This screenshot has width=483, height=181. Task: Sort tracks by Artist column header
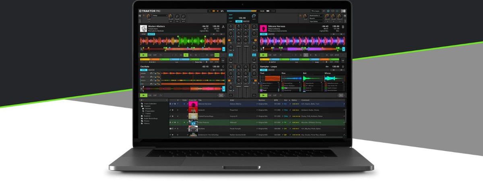coord(232,100)
